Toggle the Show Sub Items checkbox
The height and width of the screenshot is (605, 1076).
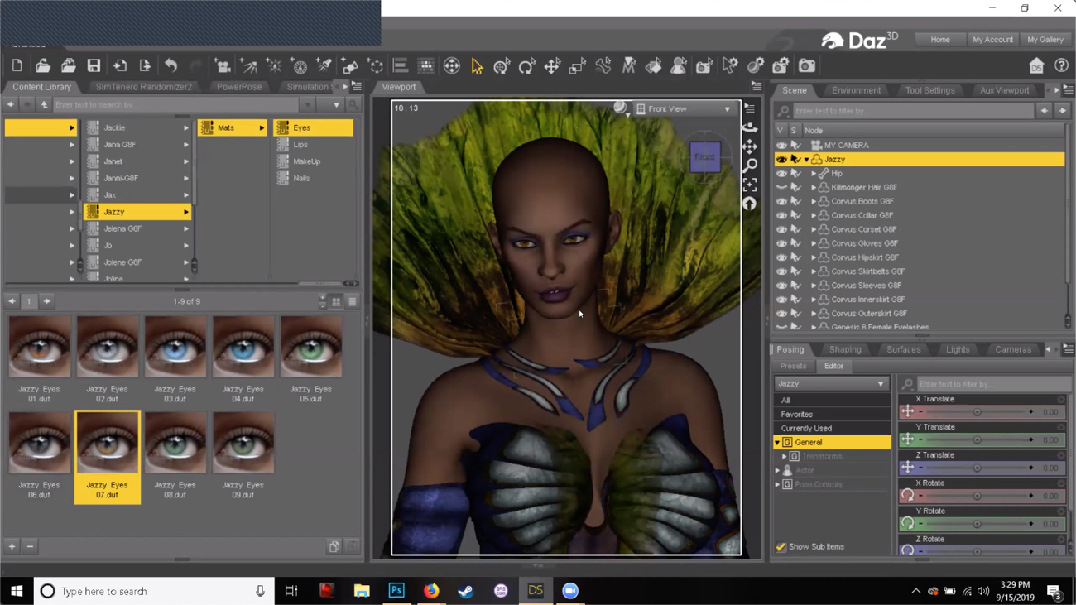tap(781, 546)
